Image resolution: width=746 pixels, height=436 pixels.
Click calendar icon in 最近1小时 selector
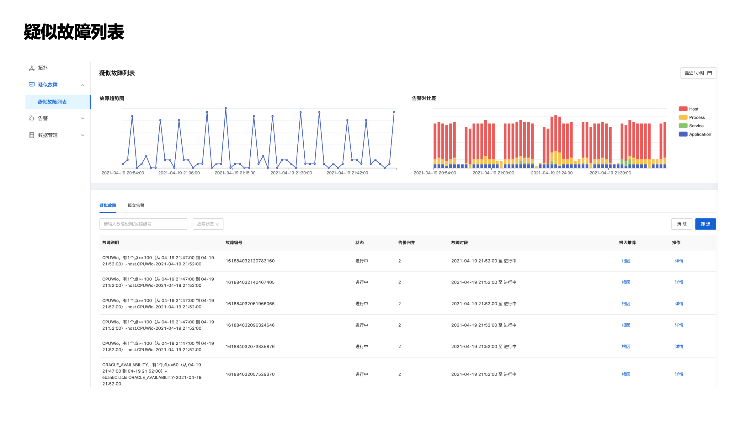710,73
